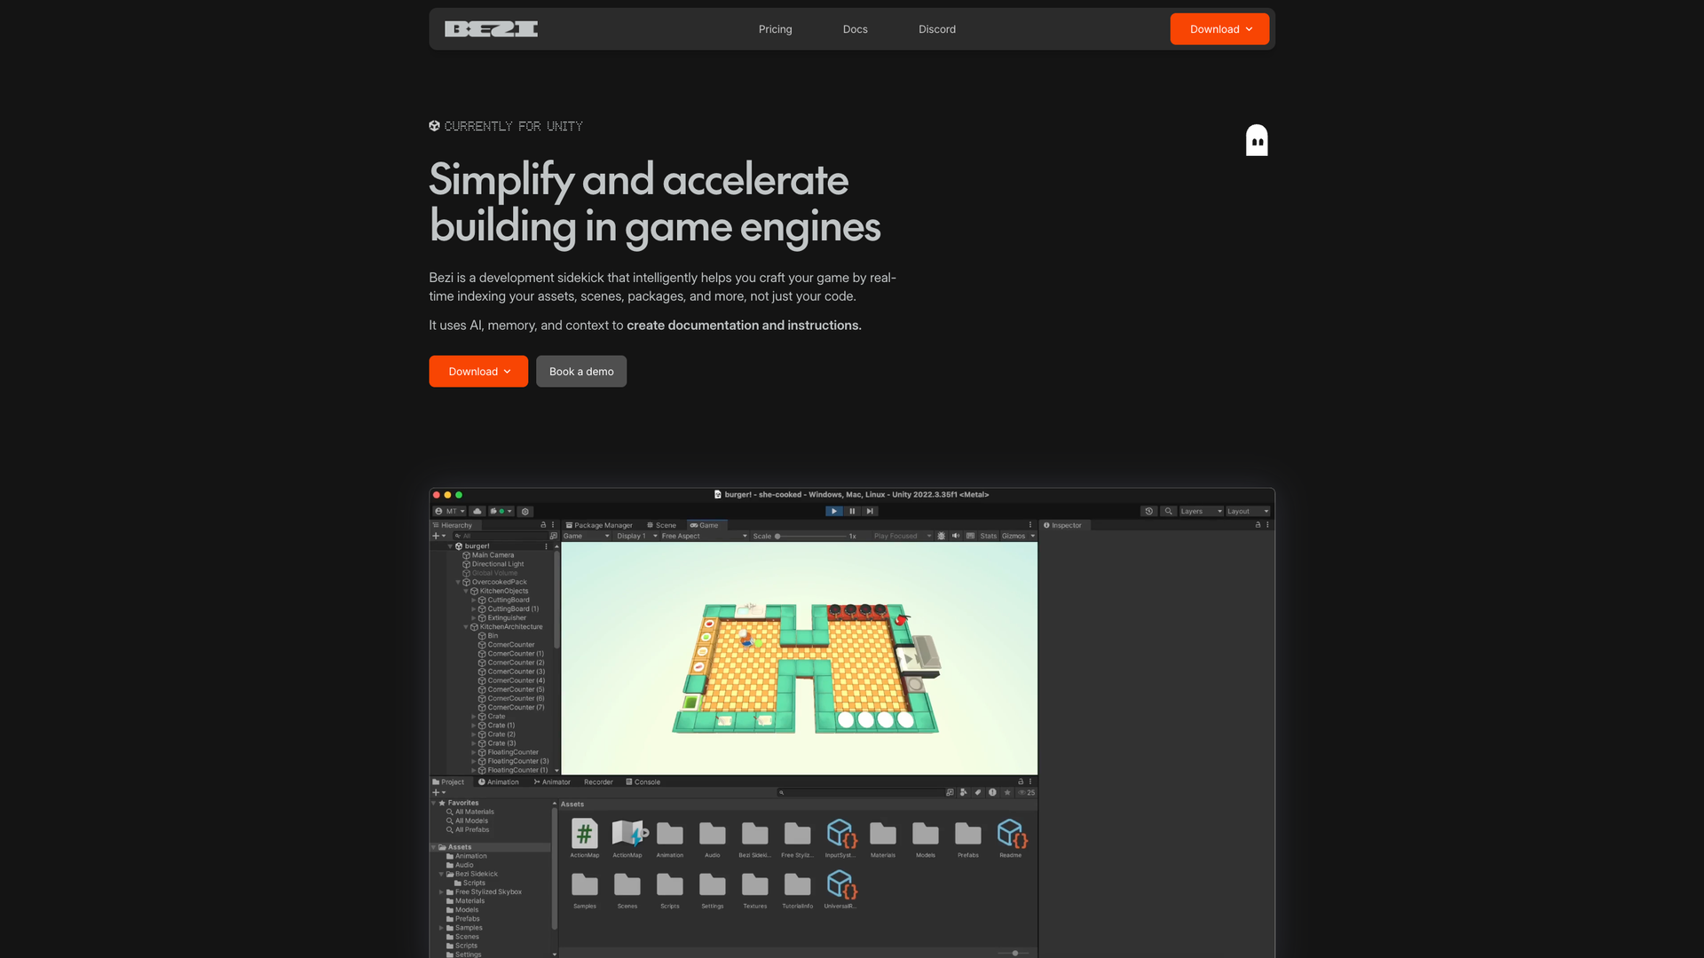Screen dimensions: 1704x958
Task: Toggle the Mute Audio speaker in Game view
Action: (956, 536)
